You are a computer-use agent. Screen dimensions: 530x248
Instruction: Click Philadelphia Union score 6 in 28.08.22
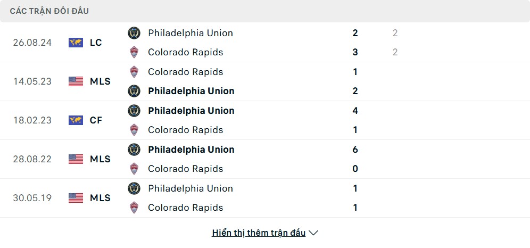pyautogui.click(x=355, y=150)
